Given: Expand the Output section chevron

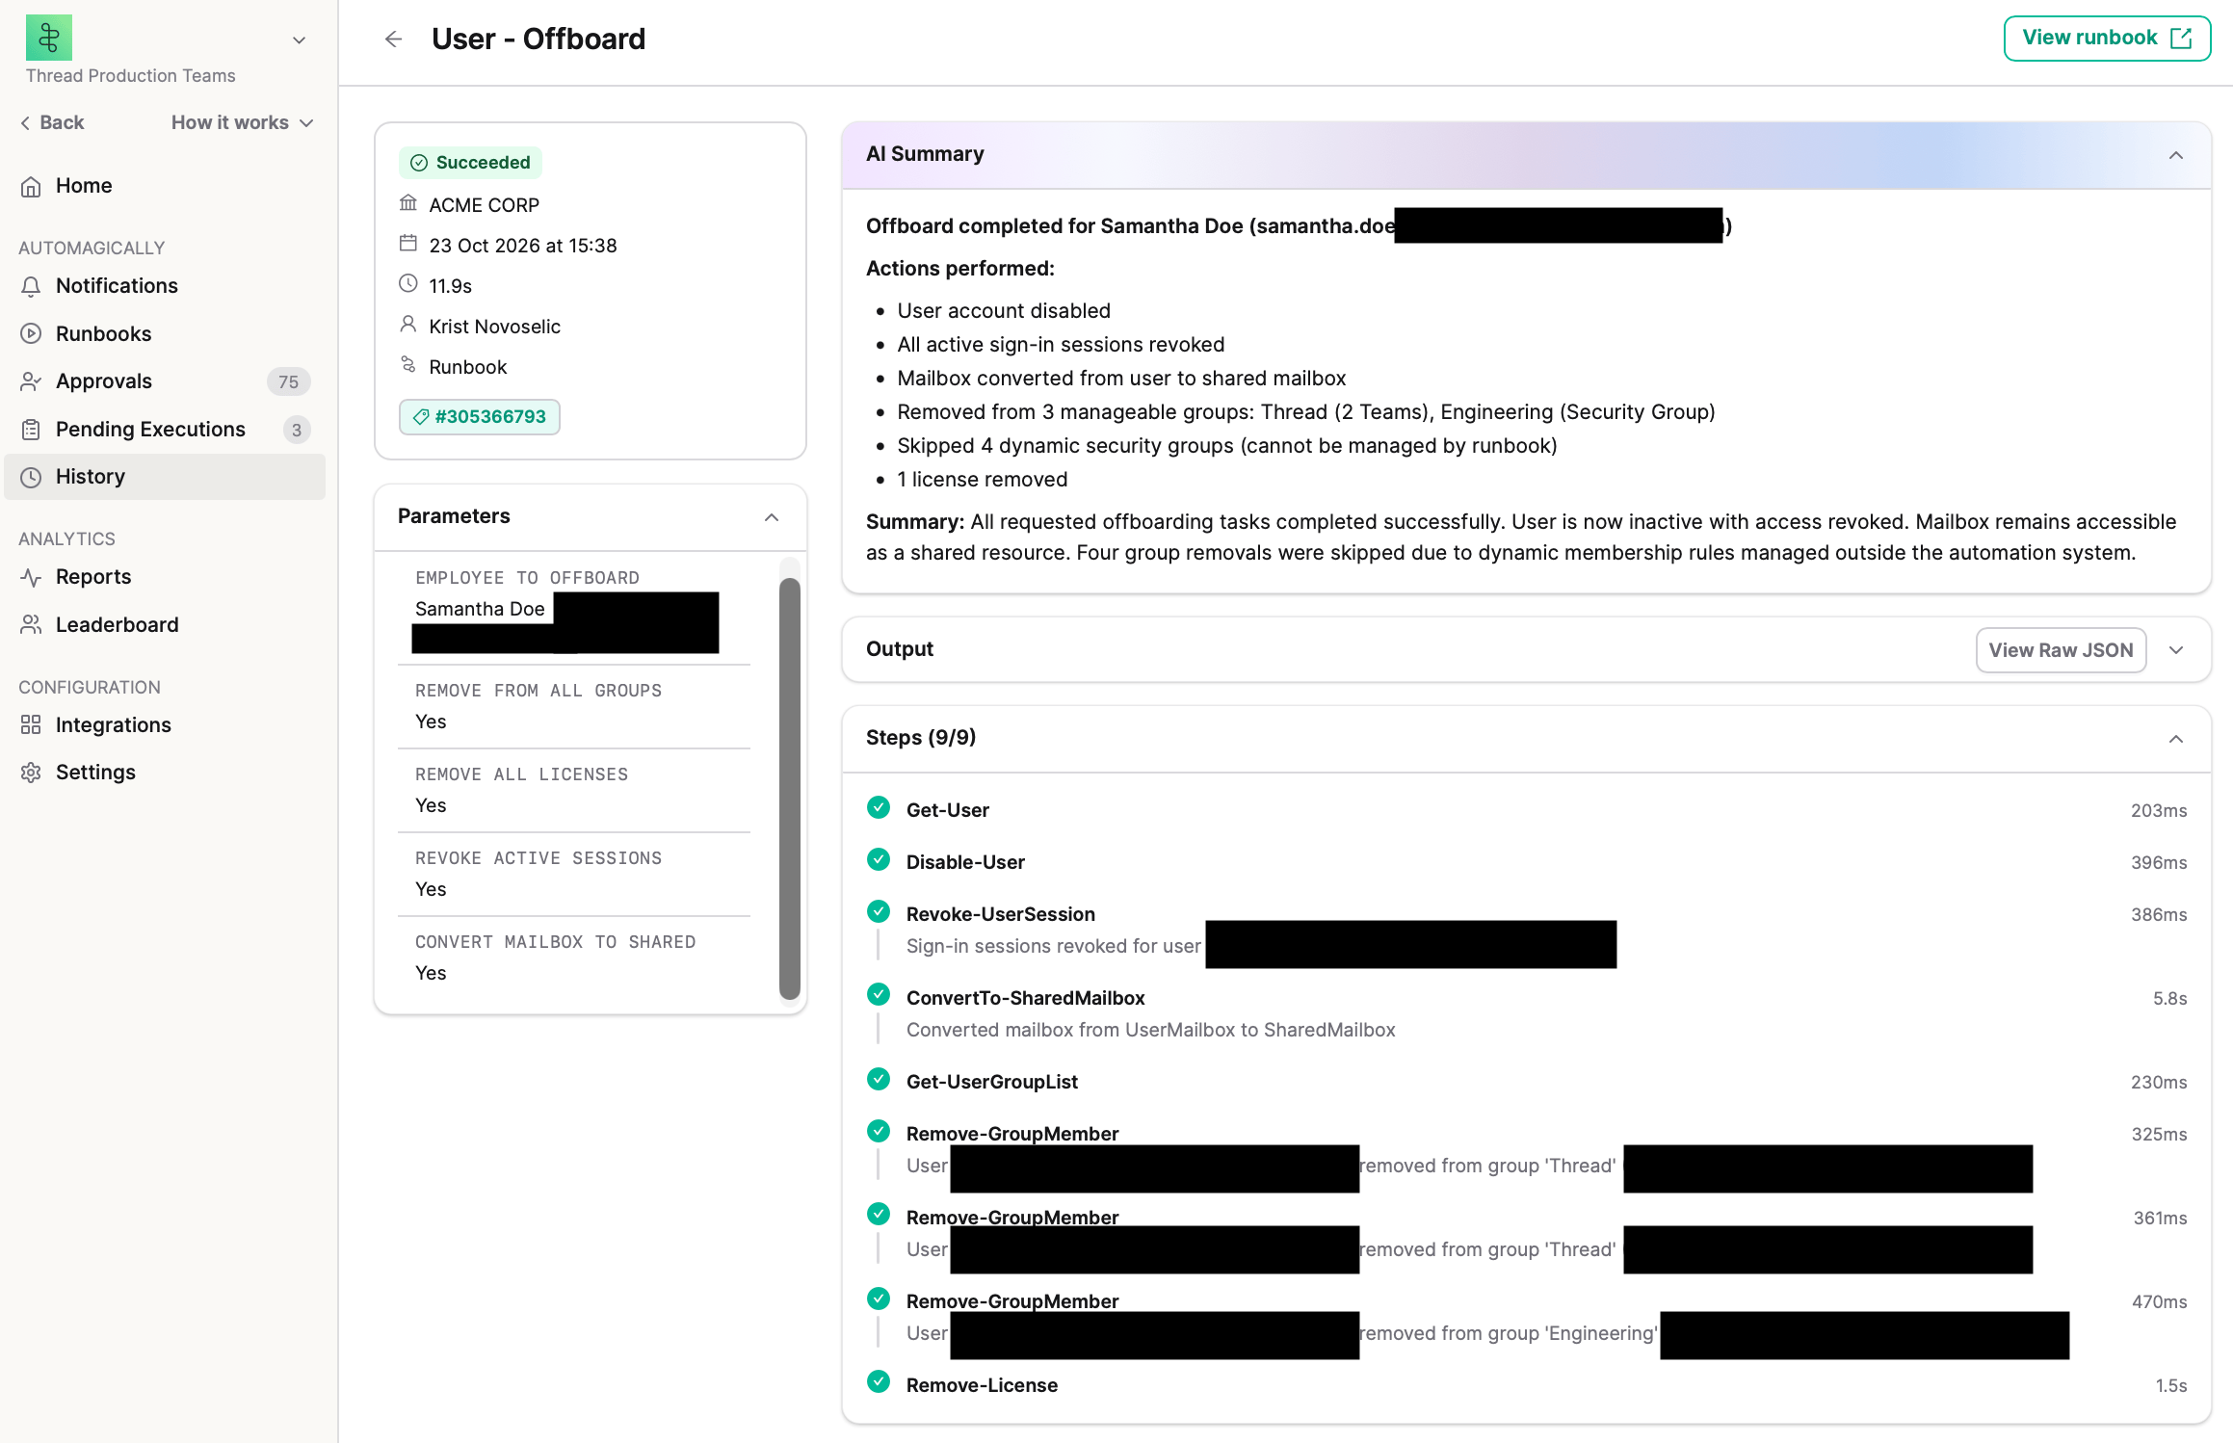Looking at the screenshot, I should (2175, 650).
